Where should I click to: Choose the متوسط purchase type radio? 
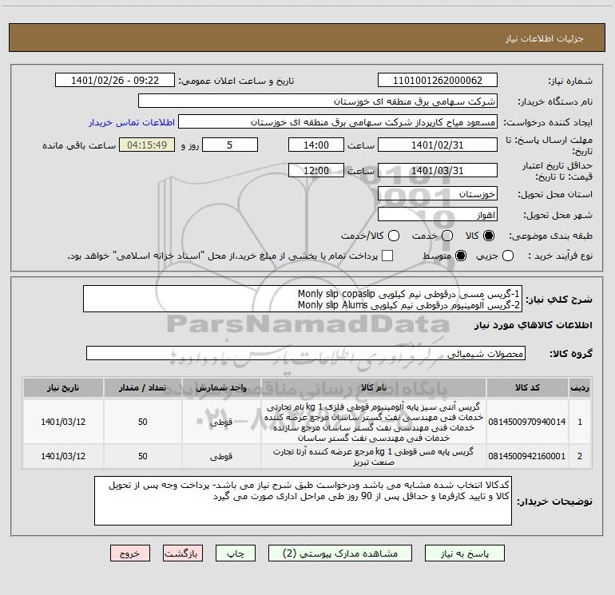click(x=461, y=256)
